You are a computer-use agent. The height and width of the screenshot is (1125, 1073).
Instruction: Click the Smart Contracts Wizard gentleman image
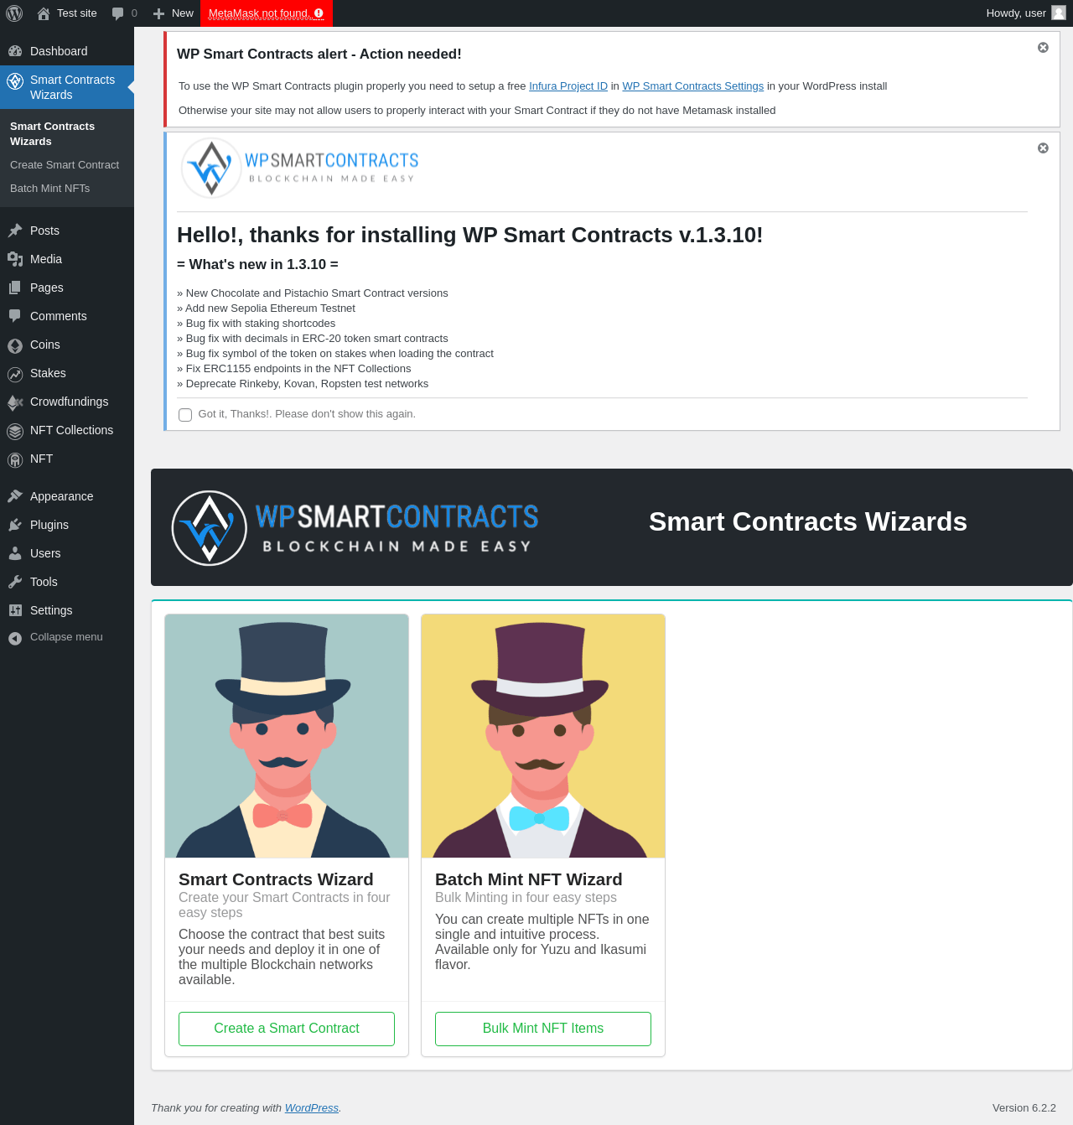coord(287,736)
